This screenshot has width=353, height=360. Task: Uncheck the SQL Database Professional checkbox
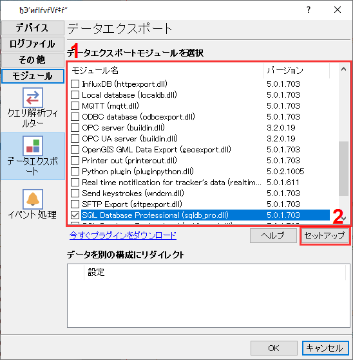point(75,215)
